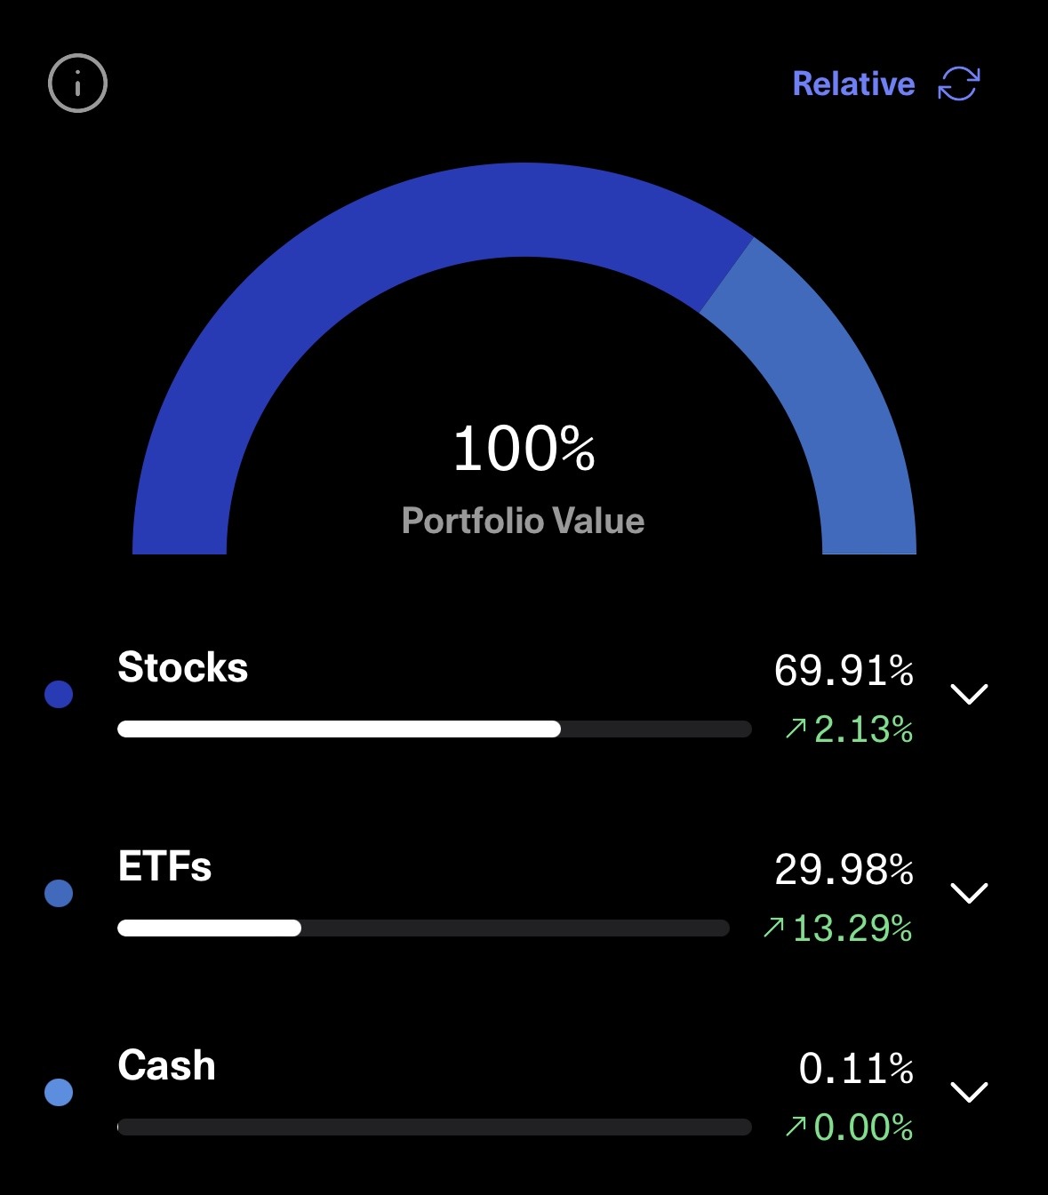Expand the Cash category chevron
1048x1195 pixels.
pyautogui.click(x=969, y=1092)
